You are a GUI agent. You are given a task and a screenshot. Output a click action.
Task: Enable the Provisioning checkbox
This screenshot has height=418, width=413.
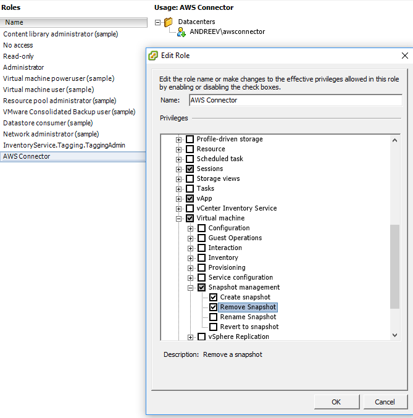202,267
